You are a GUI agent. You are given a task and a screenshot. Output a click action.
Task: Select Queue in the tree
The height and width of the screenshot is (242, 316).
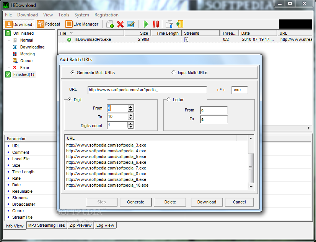click(x=26, y=61)
